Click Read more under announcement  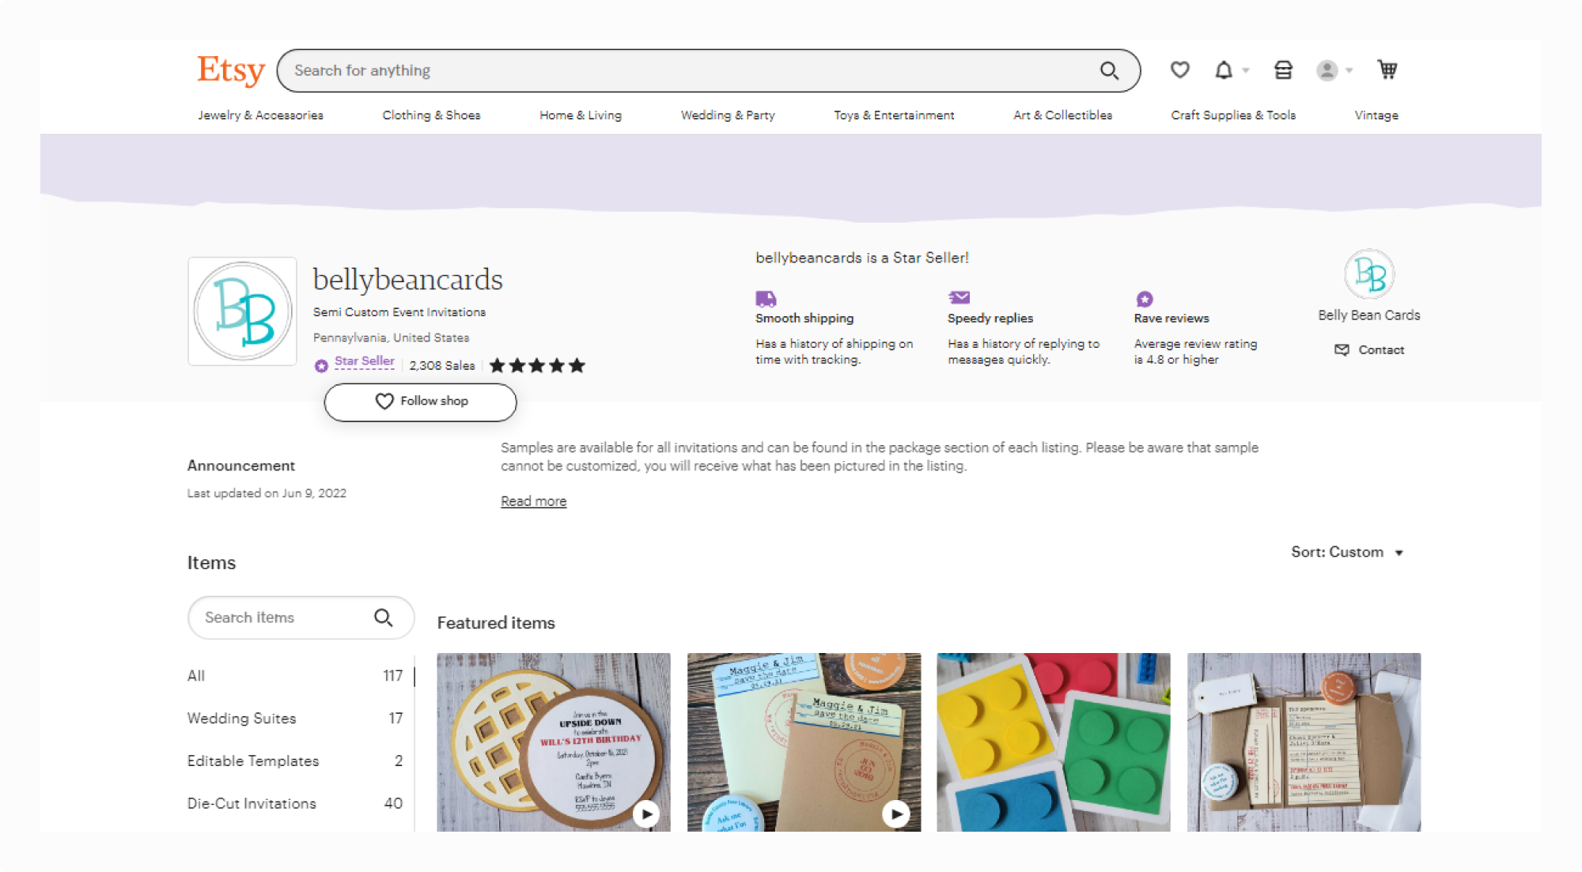[533, 501]
